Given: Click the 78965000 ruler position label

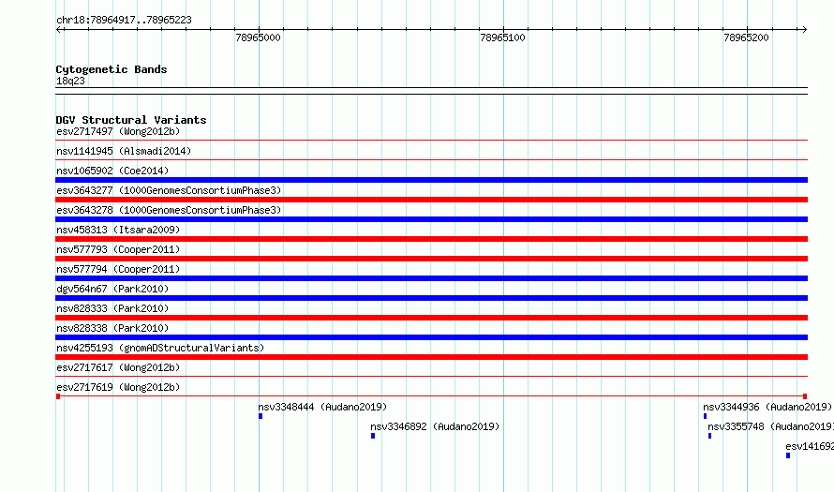Looking at the screenshot, I should 258,37.
